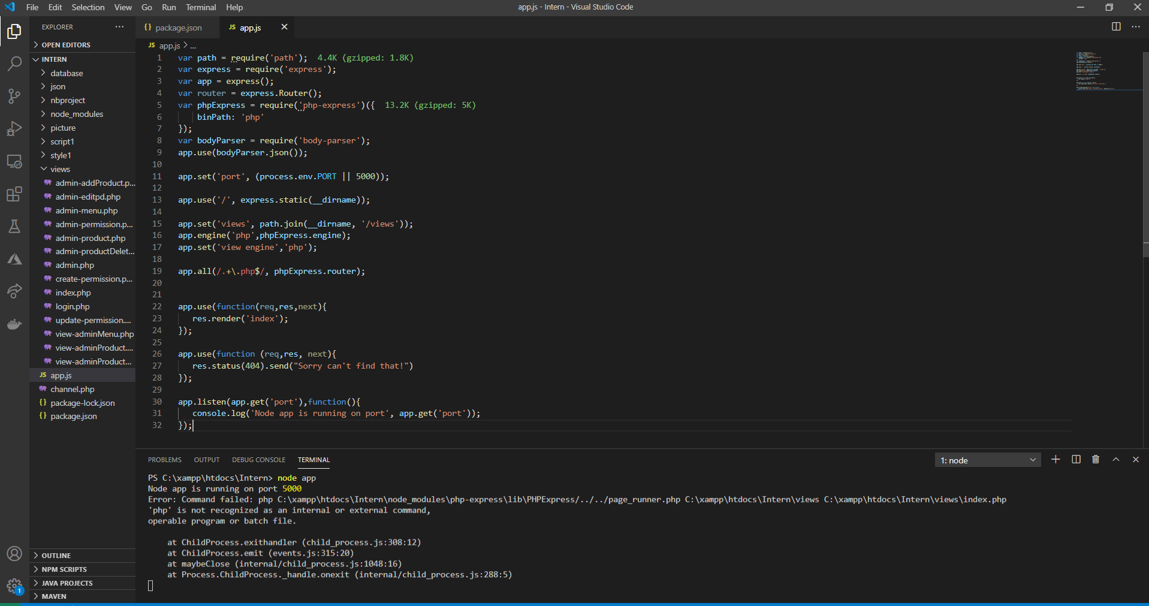This screenshot has width=1149, height=606.
Task: Expand the node_modules folder
Action: [x=77, y=114]
